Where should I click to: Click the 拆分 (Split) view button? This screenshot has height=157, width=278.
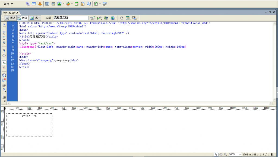coord(23,18)
